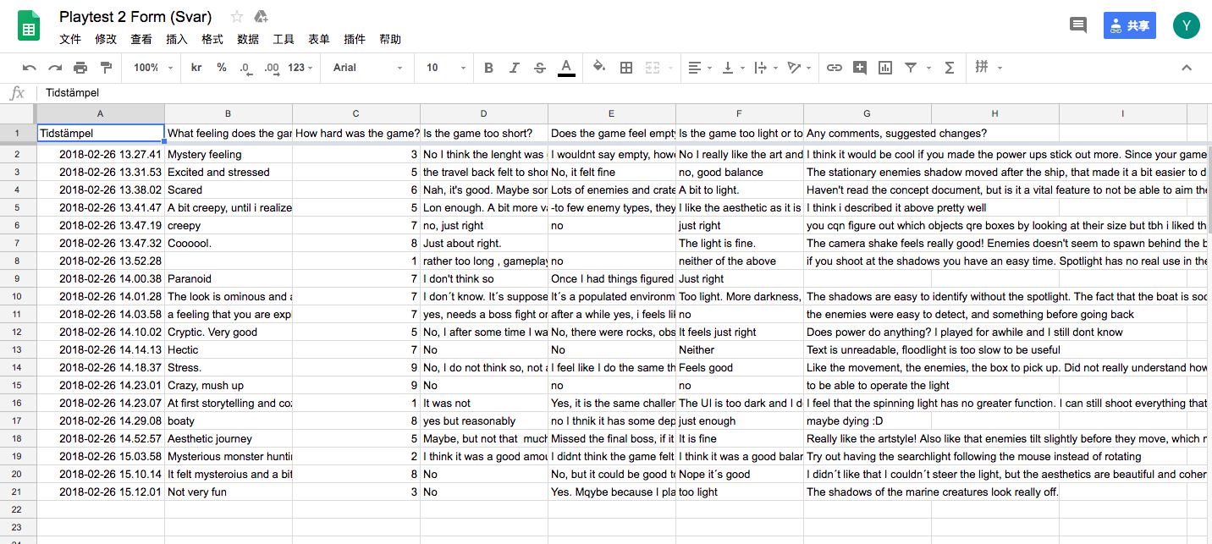Open the 数据 menu
Image resolution: width=1212 pixels, height=544 pixels.
tap(248, 39)
